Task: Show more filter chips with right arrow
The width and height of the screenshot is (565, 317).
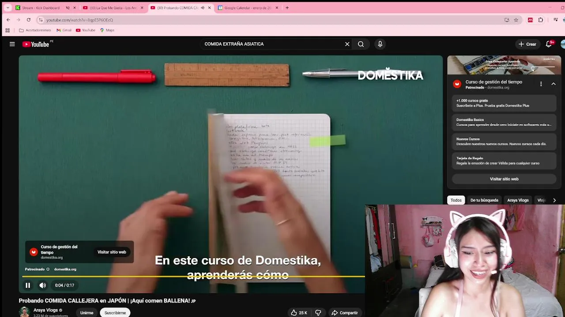Action: [554, 200]
